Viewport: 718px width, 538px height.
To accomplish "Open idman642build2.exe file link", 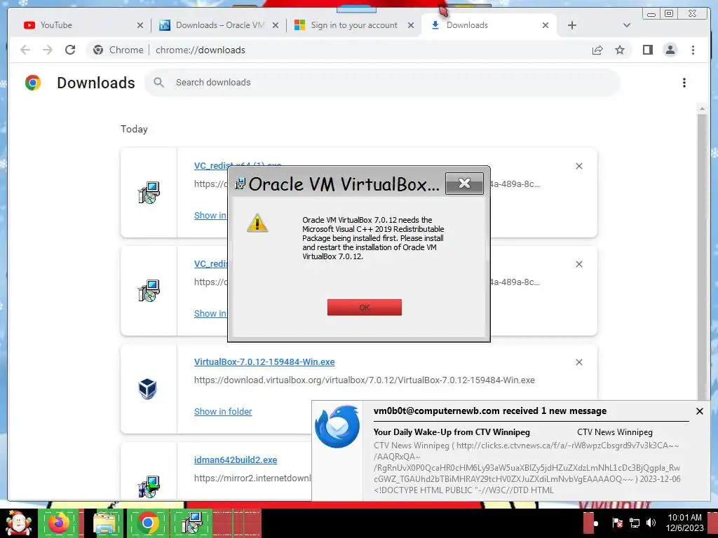I will [236, 460].
